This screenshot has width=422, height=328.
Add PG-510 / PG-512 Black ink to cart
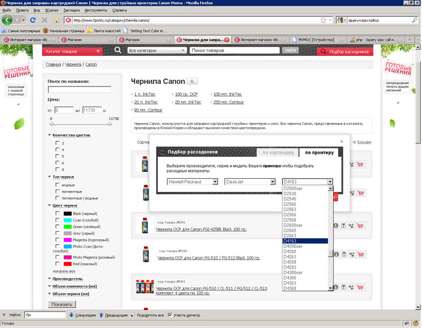[x=360, y=254]
